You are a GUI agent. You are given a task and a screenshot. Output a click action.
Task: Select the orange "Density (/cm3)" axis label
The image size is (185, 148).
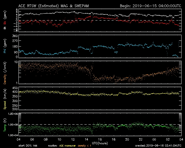(5, 73)
